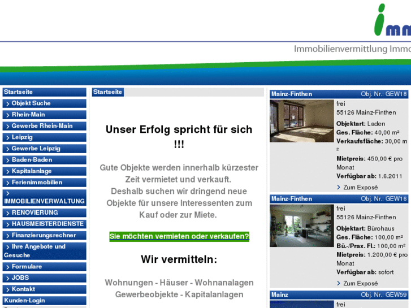Open Zum Exposé link for GEW18
Image resolution: width=411 pixels, height=308 pixels.
click(361, 188)
